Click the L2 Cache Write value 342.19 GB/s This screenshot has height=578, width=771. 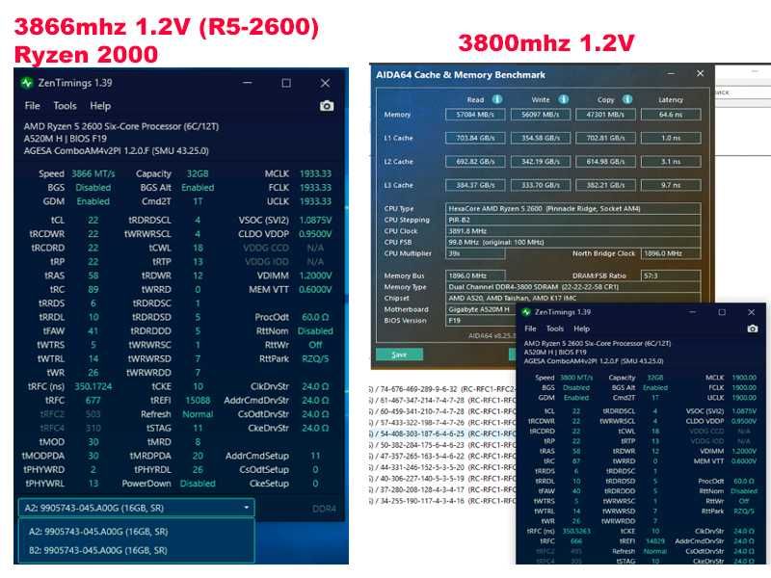tap(541, 162)
